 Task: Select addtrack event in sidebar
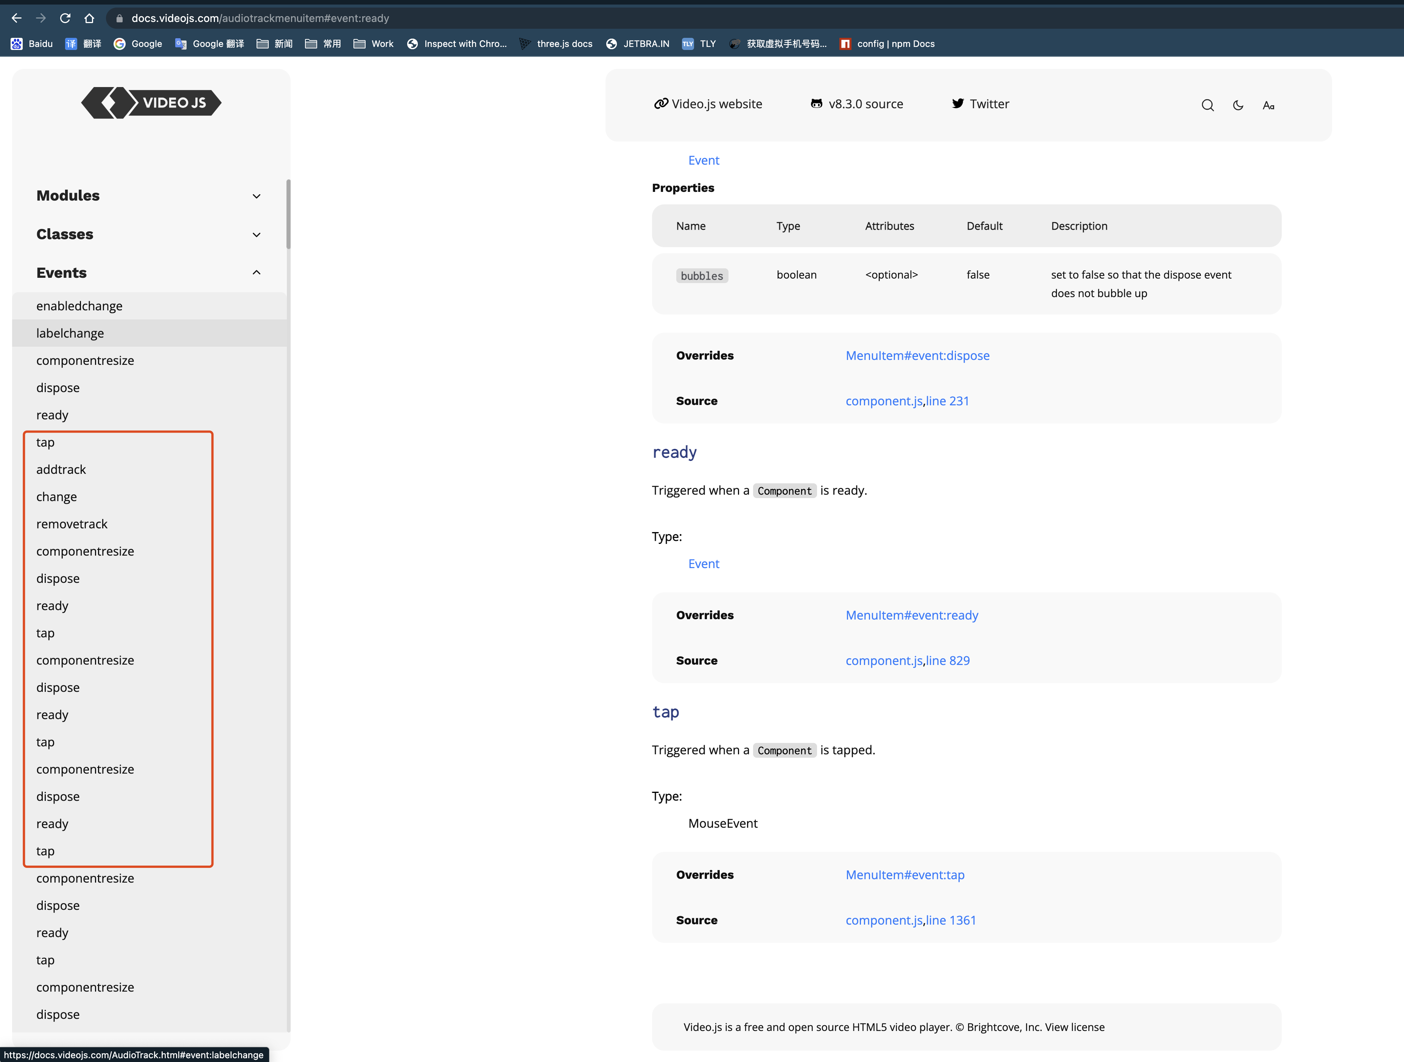pyautogui.click(x=61, y=470)
